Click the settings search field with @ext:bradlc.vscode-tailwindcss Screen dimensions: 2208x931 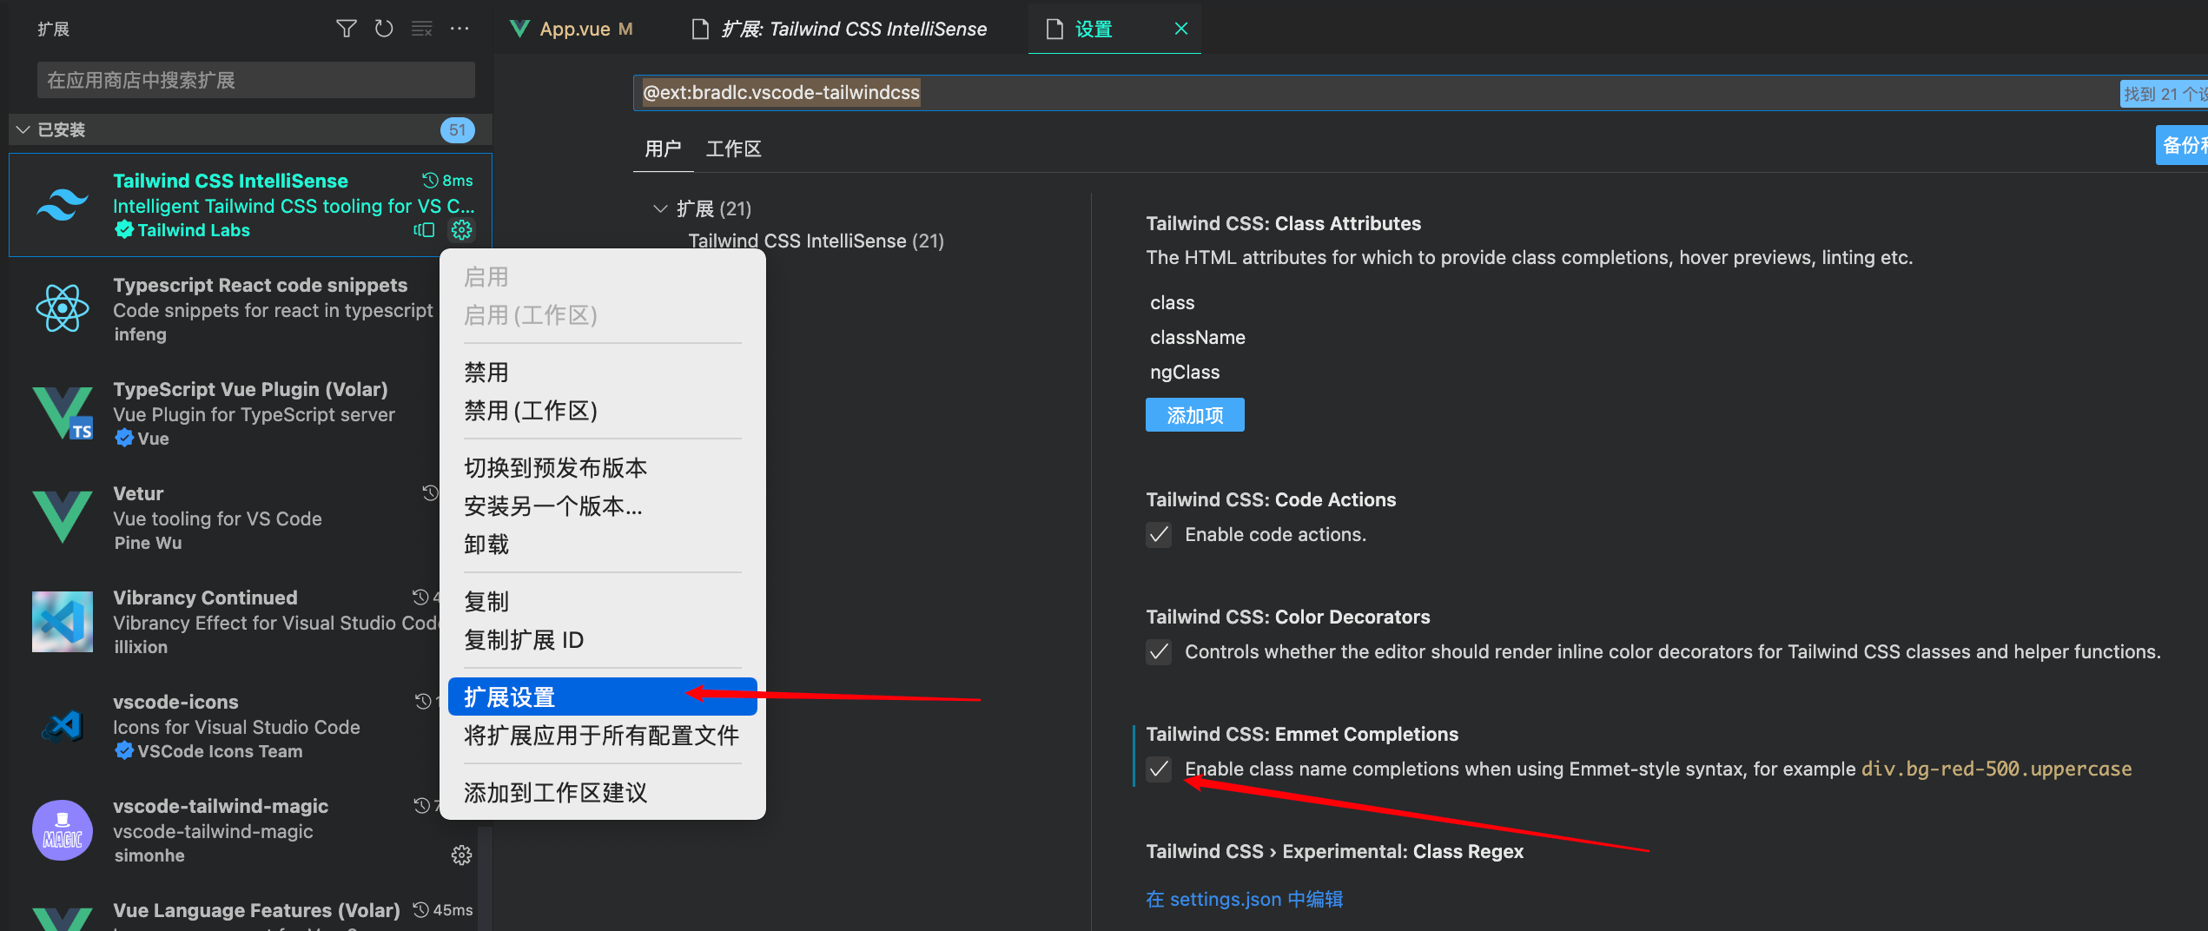1420,93
